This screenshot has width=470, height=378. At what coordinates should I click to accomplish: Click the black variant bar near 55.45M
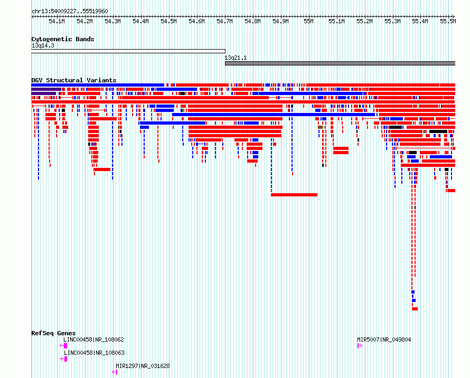[438, 131]
